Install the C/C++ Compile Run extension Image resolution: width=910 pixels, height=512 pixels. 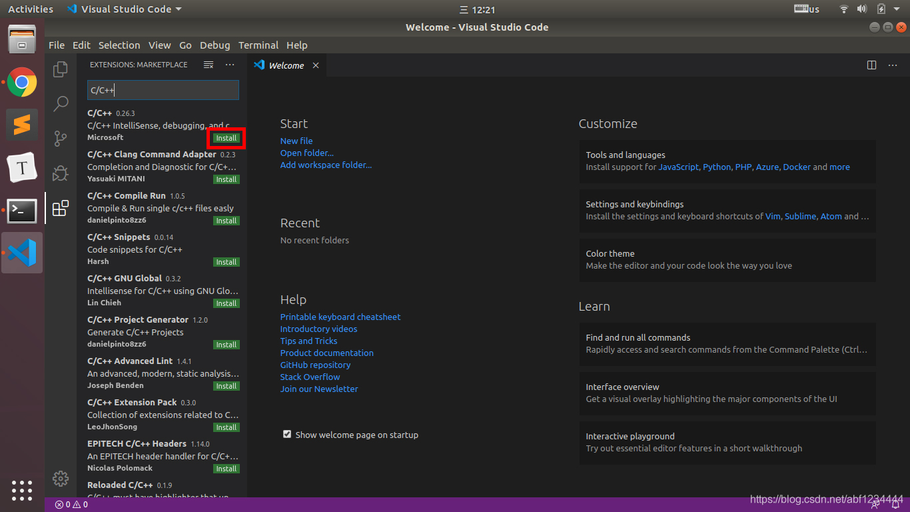227,221
